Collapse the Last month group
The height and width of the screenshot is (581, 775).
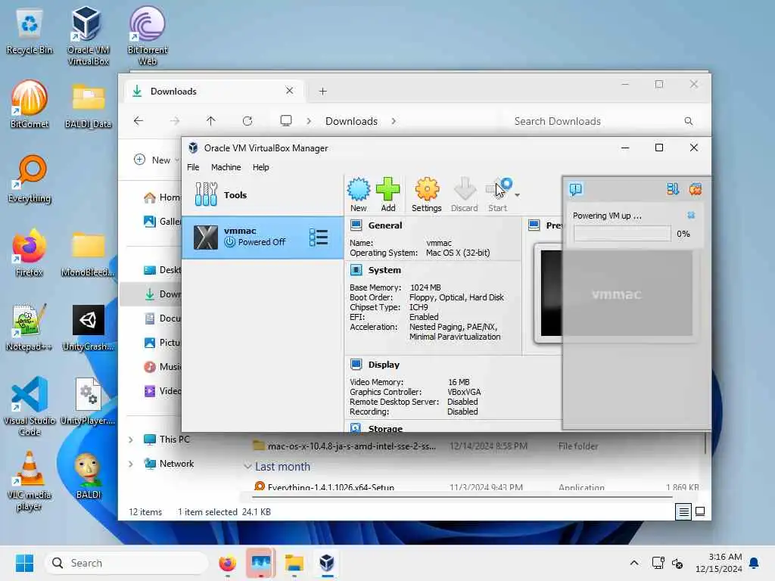[x=247, y=466]
